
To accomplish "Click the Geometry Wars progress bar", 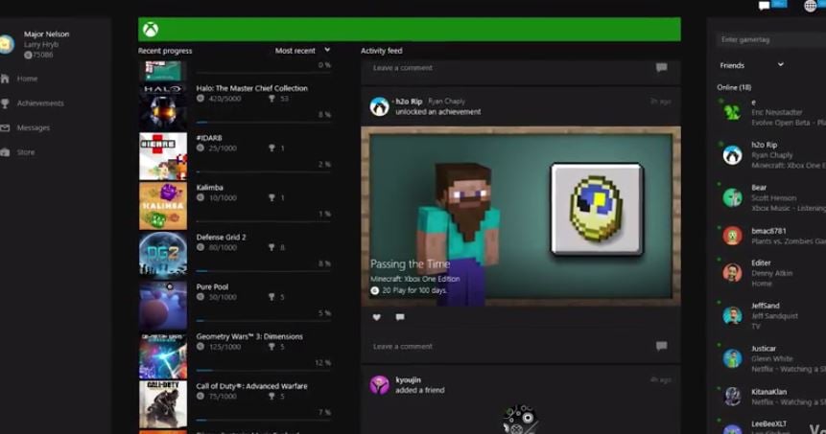I will 264,371.
